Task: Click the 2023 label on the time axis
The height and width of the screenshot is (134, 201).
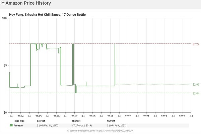Action: pyautogui.click(x=182, y=116)
